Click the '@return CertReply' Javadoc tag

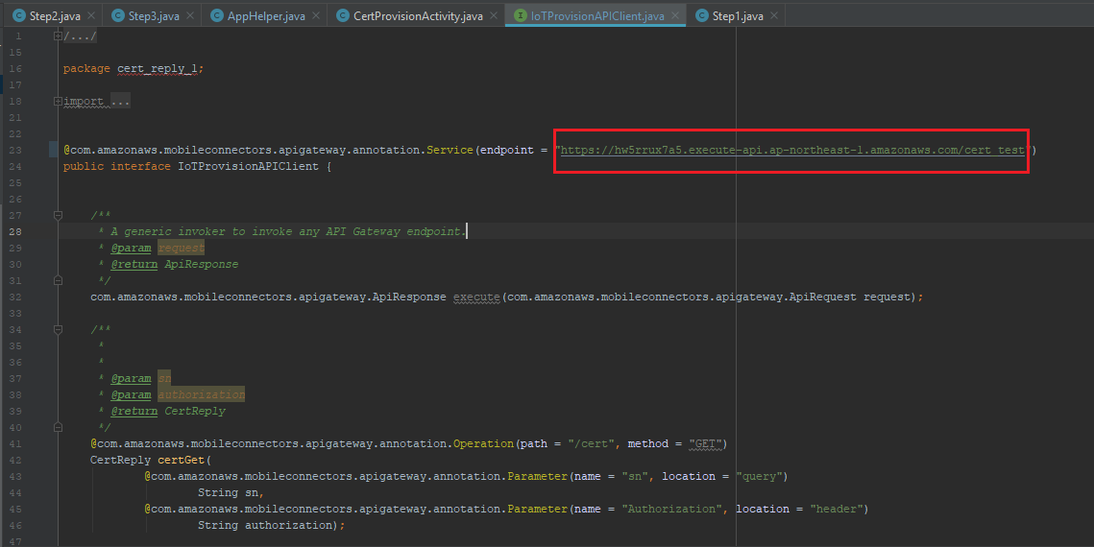167,411
